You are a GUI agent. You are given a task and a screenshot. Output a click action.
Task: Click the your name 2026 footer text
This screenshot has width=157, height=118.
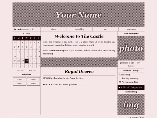[136, 117]
